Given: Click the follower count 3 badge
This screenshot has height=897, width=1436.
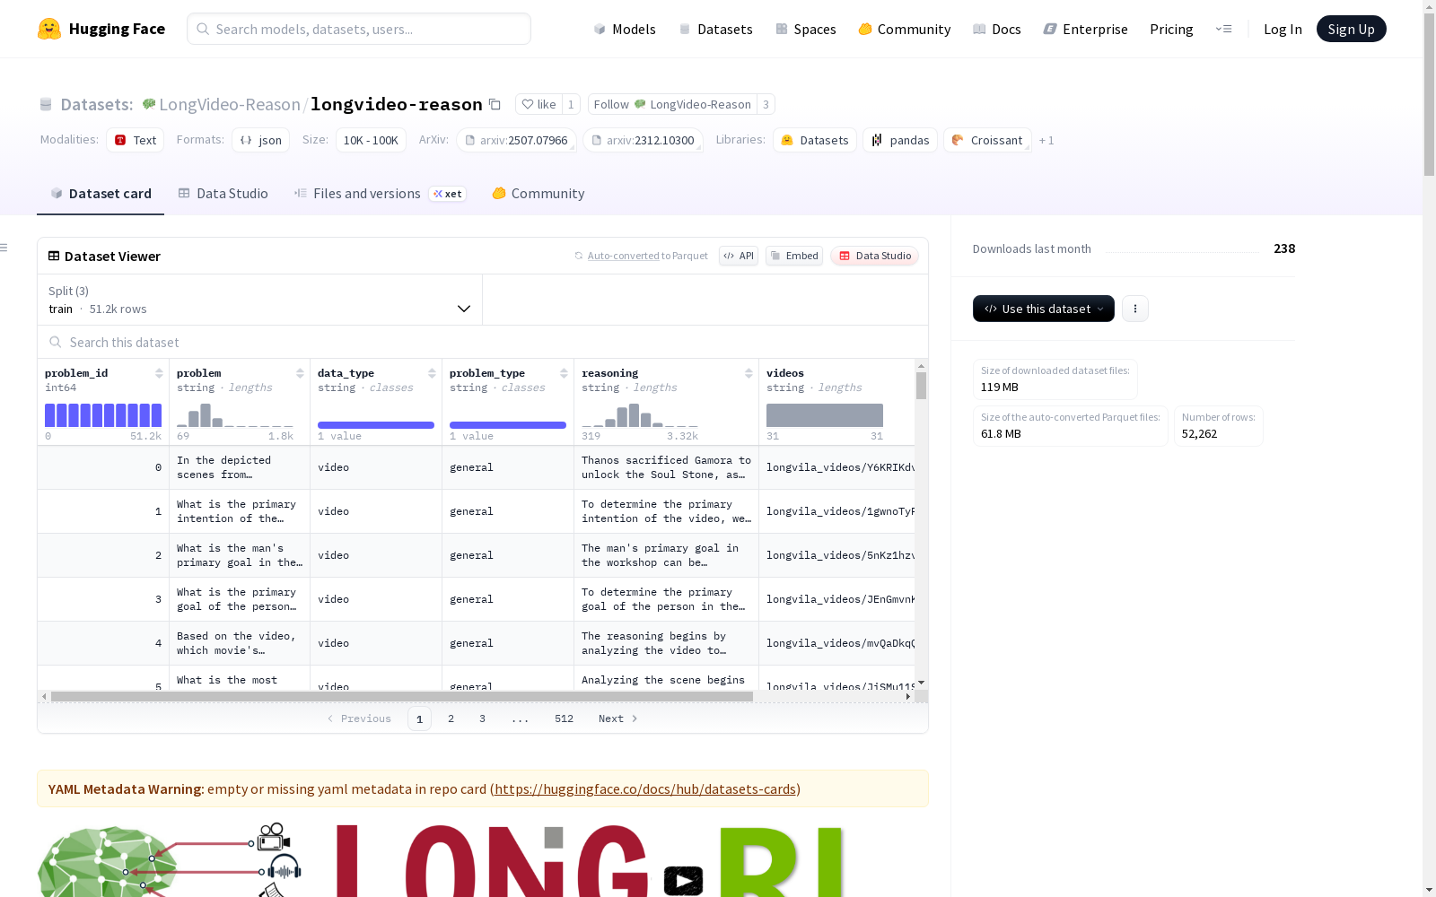Looking at the screenshot, I should click(766, 104).
